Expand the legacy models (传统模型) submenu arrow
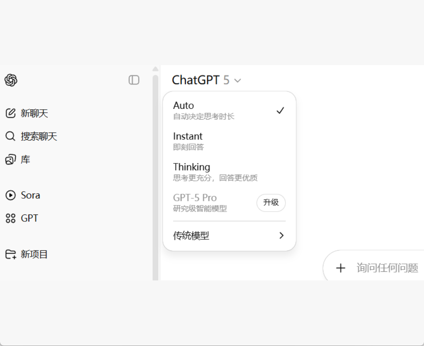424x346 pixels. [281, 235]
